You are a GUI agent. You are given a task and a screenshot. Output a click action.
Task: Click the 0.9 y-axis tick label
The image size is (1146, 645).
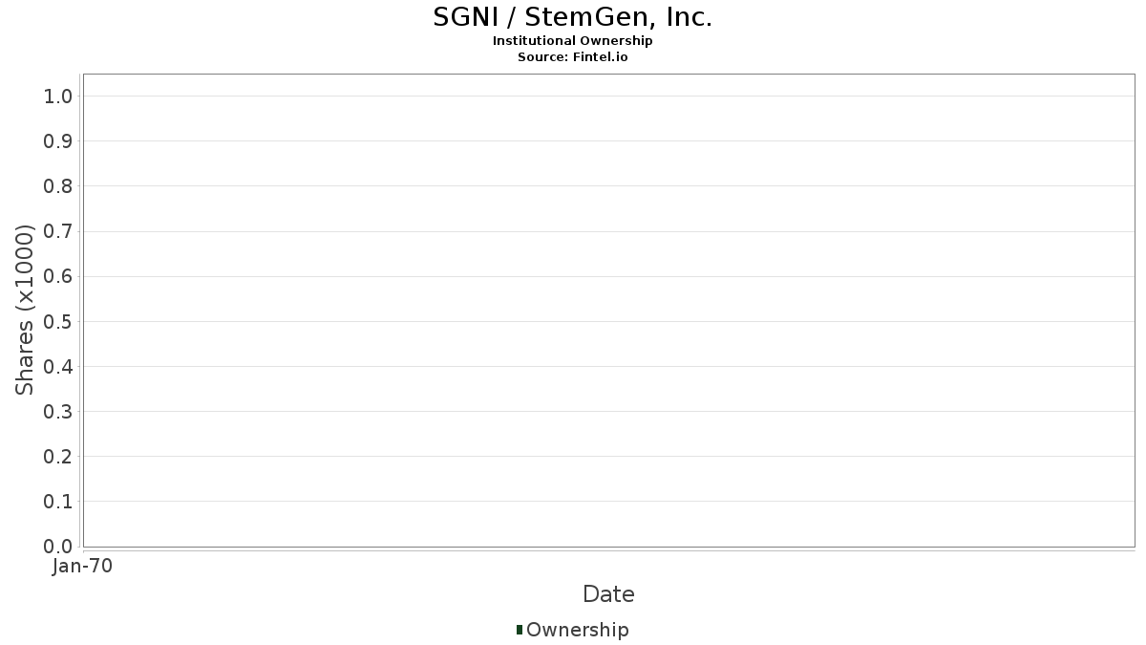point(58,141)
